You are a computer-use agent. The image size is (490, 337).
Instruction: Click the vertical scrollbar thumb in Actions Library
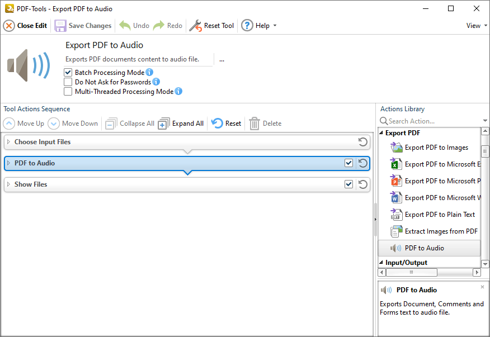[485, 151]
